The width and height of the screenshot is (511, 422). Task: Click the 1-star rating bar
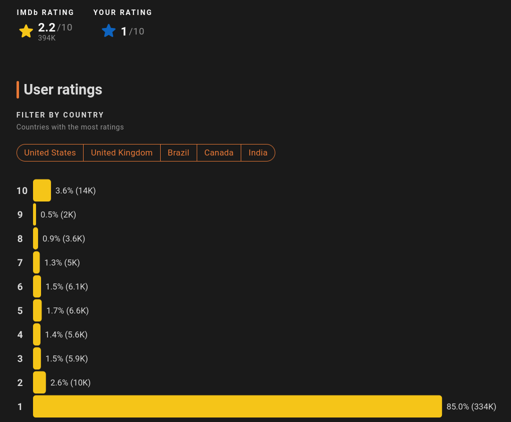coord(237,406)
